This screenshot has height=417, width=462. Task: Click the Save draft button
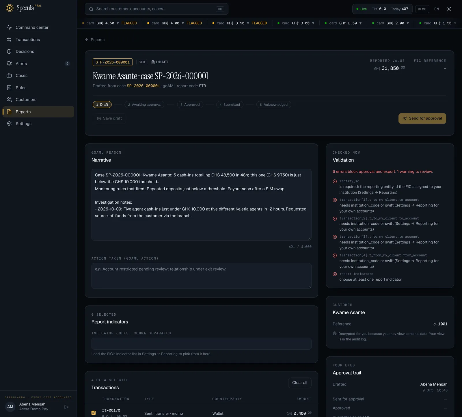[x=109, y=118]
